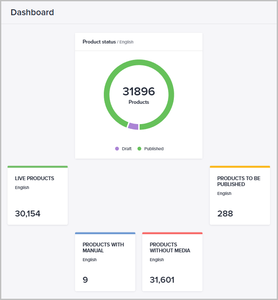Click the 9 products with manual count
The width and height of the screenshot is (278, 300).
click(x=85, y=280)
